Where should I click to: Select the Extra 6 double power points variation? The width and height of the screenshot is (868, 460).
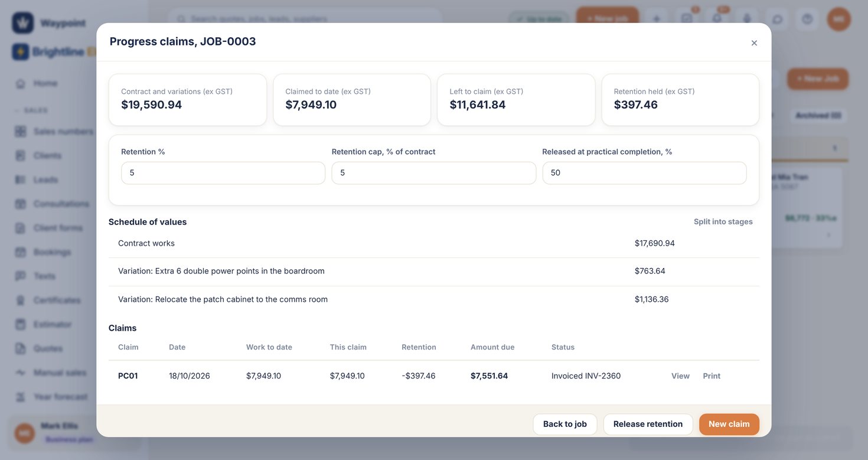[434, 271]
